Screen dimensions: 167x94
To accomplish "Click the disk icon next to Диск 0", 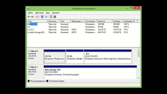I will tap(30, 51).
